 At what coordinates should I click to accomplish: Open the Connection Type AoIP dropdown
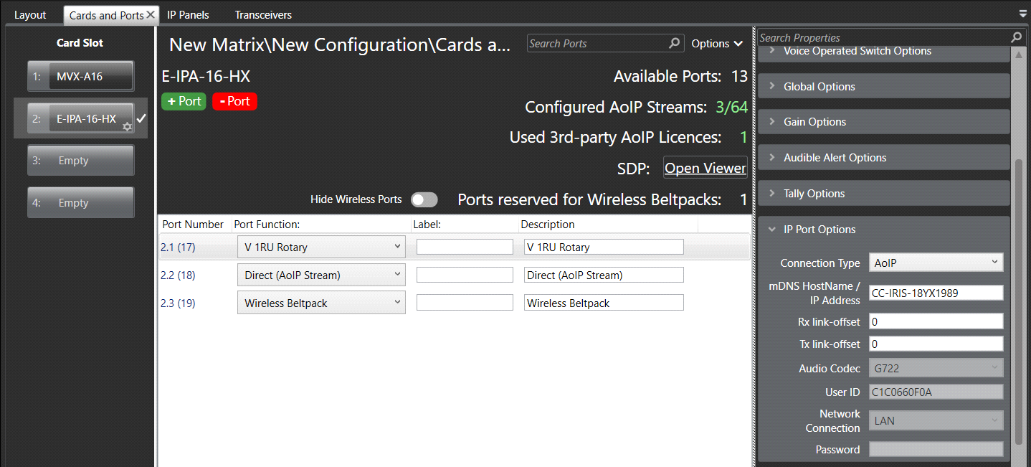pyautogui.click(x=936, y=263)
